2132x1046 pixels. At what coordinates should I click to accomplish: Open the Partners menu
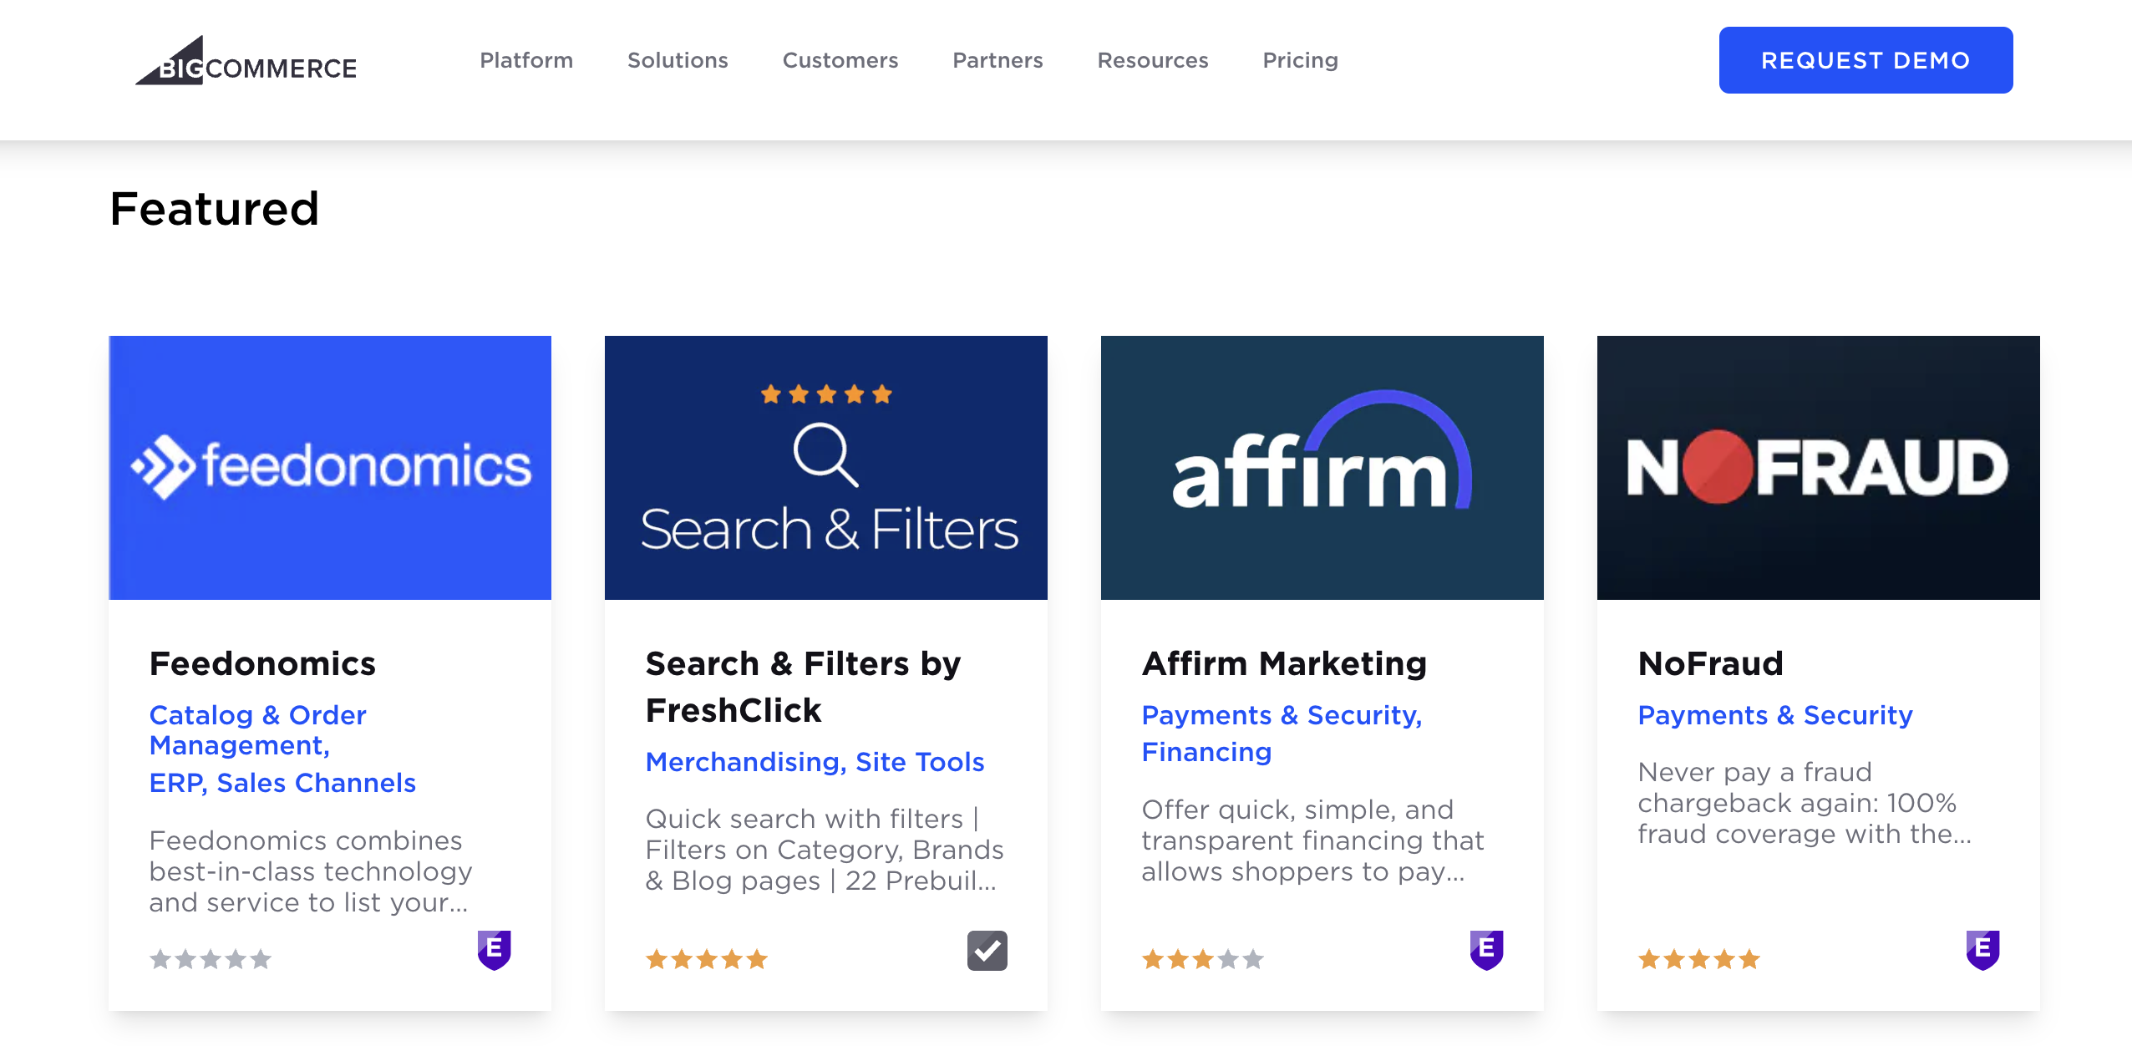[997, 60]
